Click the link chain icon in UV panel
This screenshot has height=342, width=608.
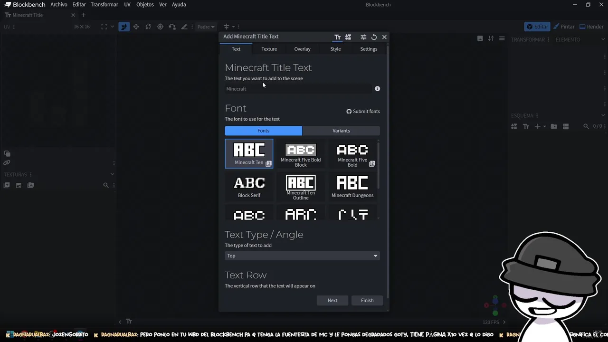click(x=7, y=162)
